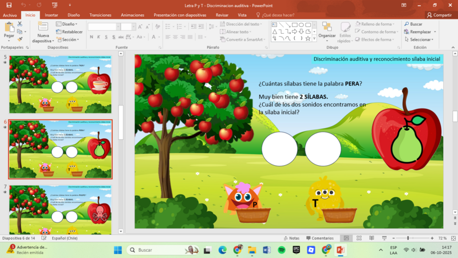Collapse the ribbon with the chevron
458x258 pixels.
453,48
